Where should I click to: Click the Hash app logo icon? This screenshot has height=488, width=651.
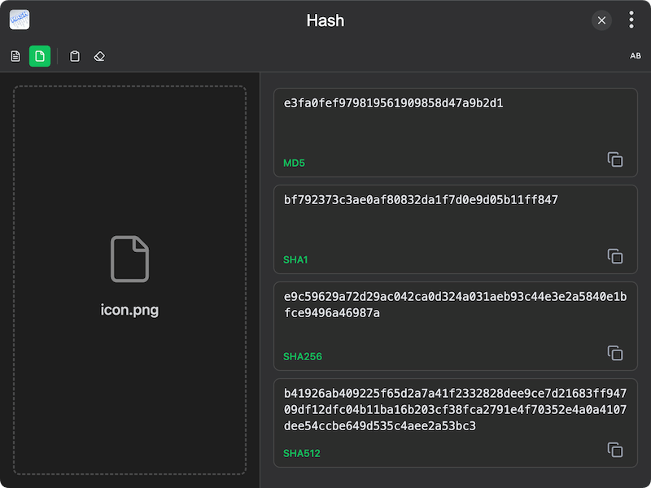point(20,20)
